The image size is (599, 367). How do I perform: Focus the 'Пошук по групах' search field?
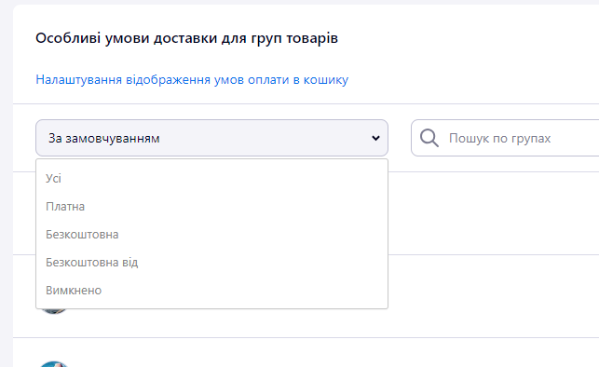[x=505, y=138]
